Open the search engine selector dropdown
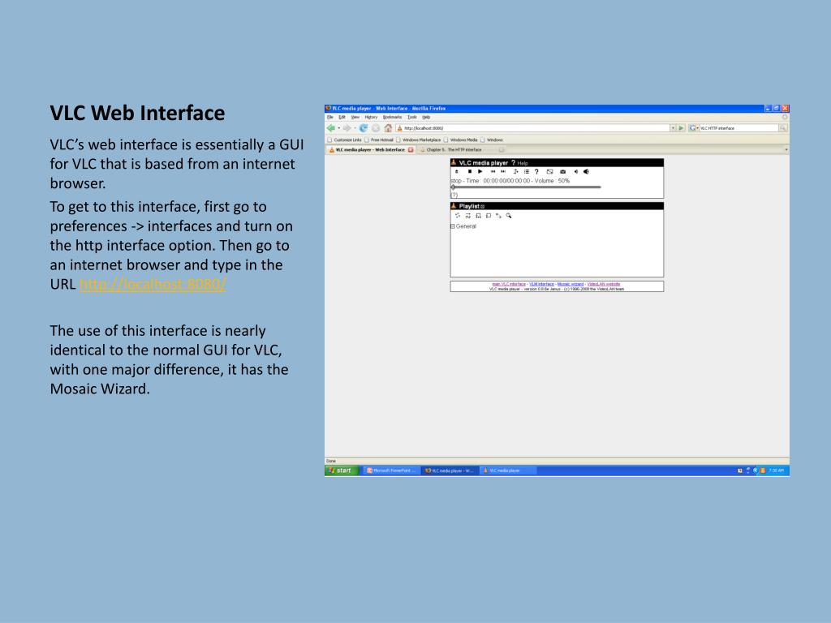Image resolution: width=831 pixels, height=623 pixels. [694, 128]
